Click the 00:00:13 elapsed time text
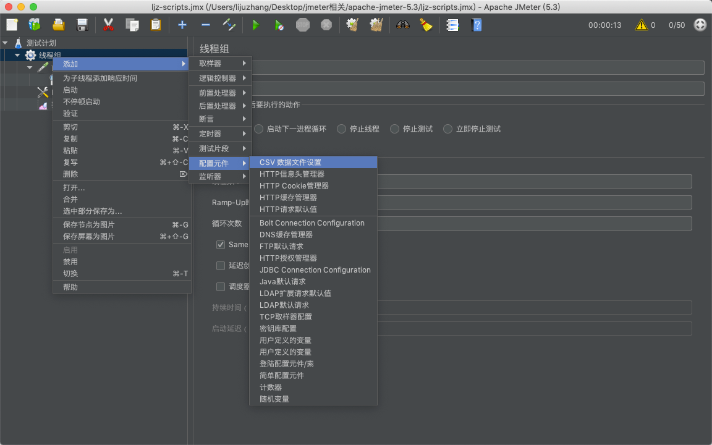Viewport: 712px width, 445px height. pos(605,25)
